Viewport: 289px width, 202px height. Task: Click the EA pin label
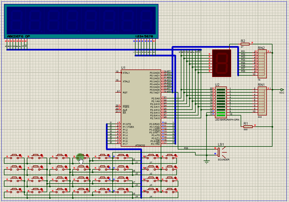124,113
